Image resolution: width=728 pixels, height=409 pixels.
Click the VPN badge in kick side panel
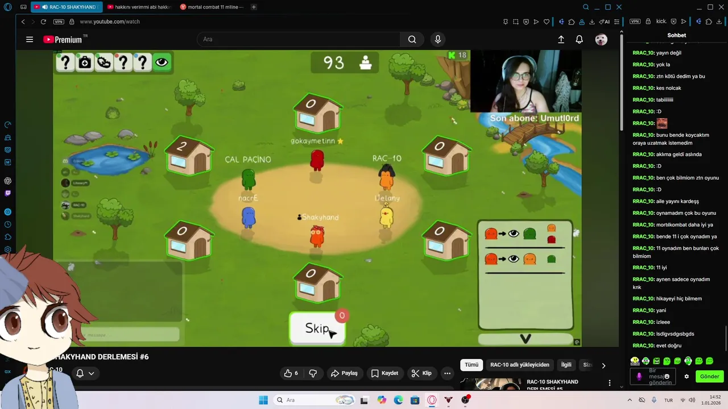635,22
